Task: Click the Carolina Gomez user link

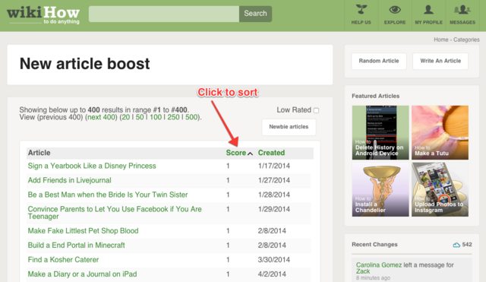Action: (x=379, y=265)
